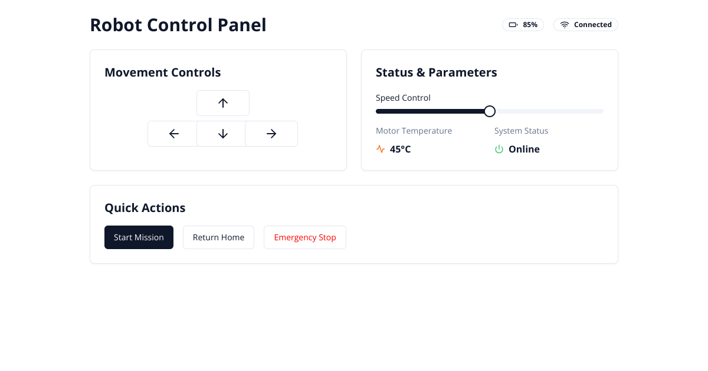The height and width of the screenshot is (371, 708).
Task: Click the Return Home button
Action: (x=218, y=237)
